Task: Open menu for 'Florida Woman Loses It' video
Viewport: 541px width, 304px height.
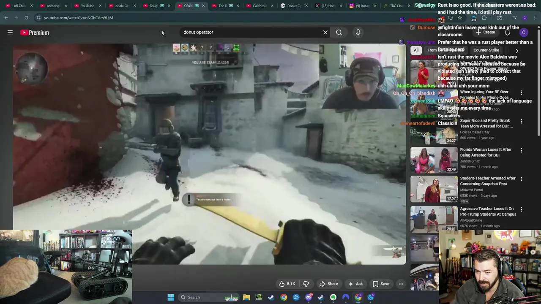Action: [x=521, y=150]
